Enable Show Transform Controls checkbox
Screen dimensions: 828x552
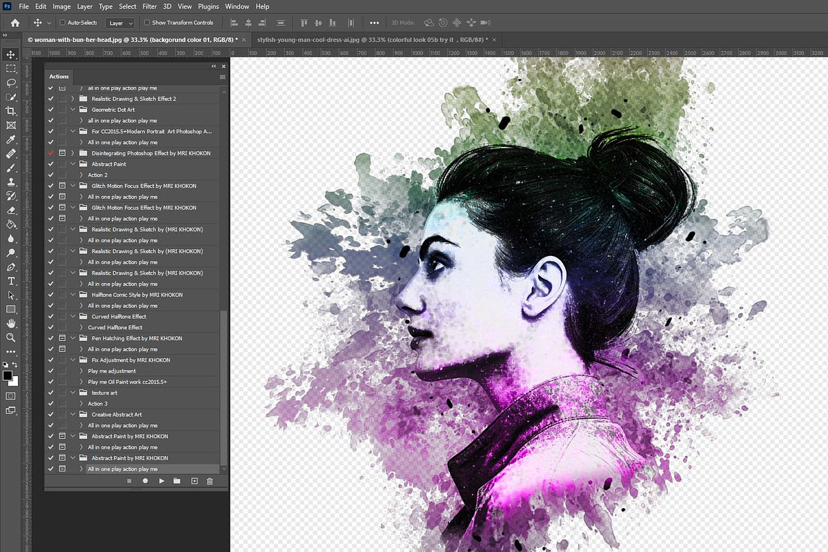146,23
